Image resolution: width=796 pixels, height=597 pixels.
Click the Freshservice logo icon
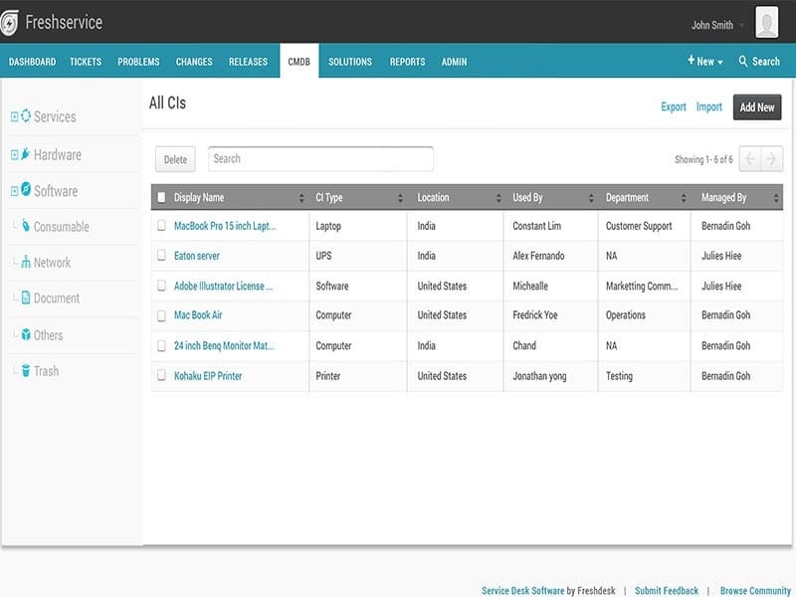coord(11,23)
